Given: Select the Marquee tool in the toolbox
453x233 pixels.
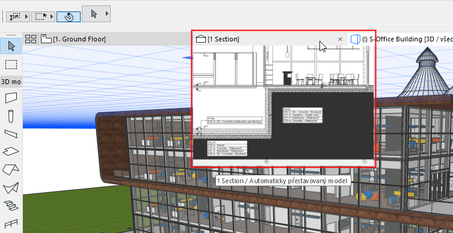Looking at the screenshot, I should click(11, 64).
